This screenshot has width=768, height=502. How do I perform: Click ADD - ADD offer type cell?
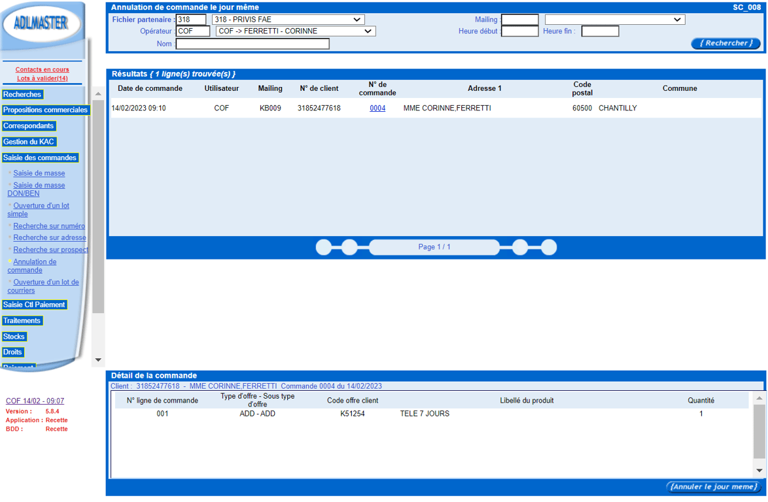point(258,414)
